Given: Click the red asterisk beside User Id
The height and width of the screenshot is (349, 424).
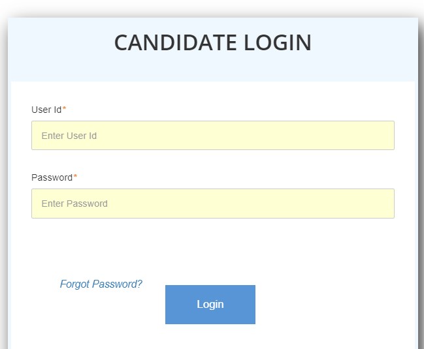Looking at the screenshot, I should (64, 109).
